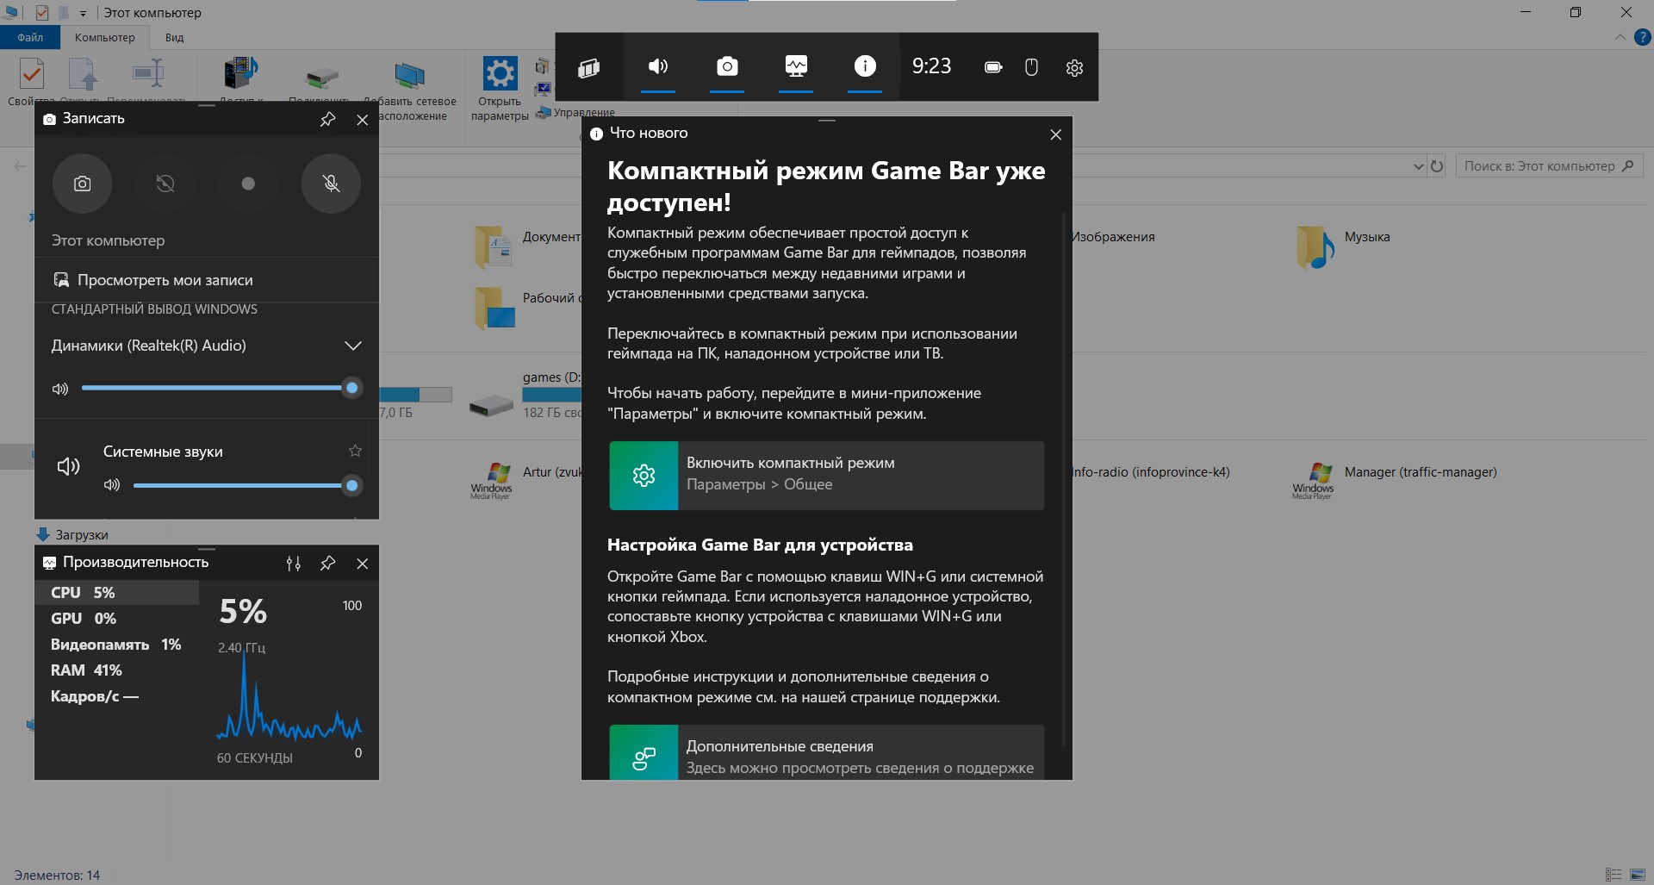Select "Manager (traffic-manager)" media device icon
This screenshot has height=885, width=1654.
(x=1313, y=480)
